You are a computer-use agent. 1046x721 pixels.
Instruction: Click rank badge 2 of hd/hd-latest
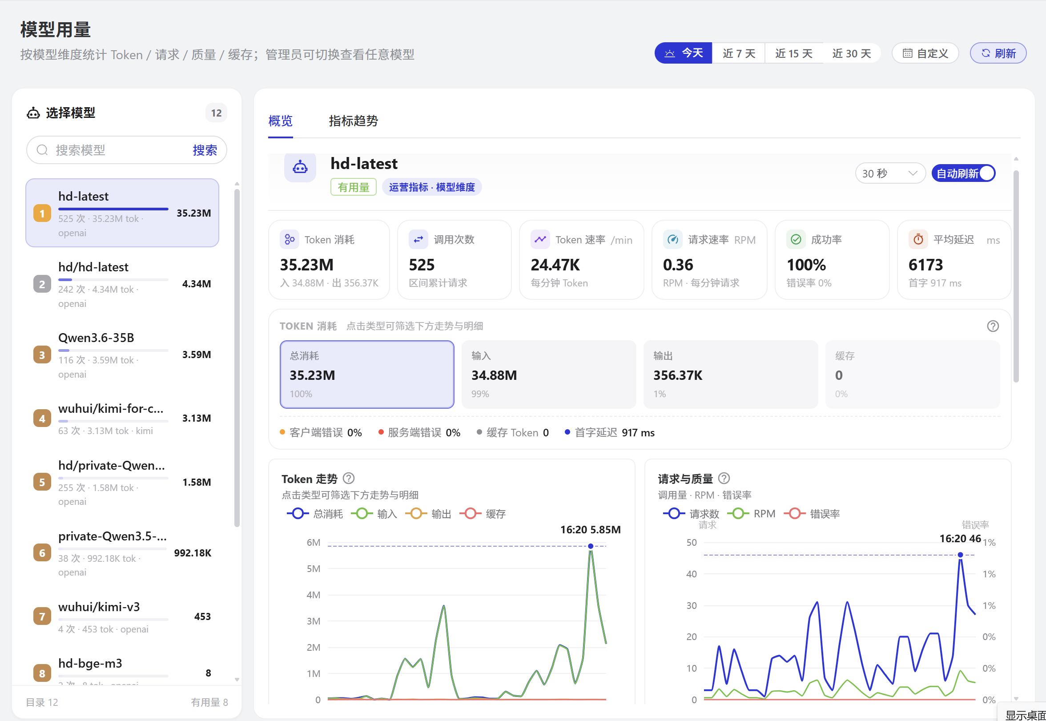coord(42,284)
